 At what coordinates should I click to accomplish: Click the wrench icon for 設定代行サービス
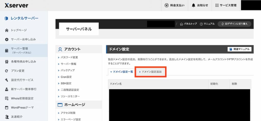tap(7, 80)
